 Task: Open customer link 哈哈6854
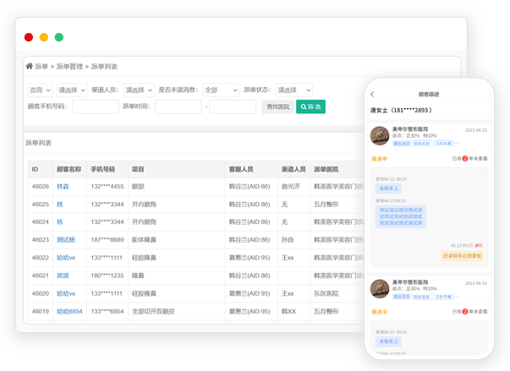click(x=69, y=311)
